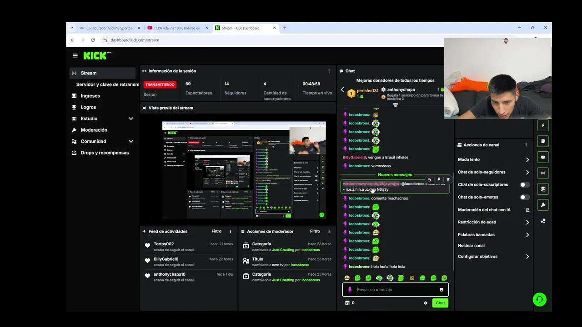The width and height of the screenshot is (582, 327).
Task: Expand Restricción de edad settings
Action: (x=527, y=222)
